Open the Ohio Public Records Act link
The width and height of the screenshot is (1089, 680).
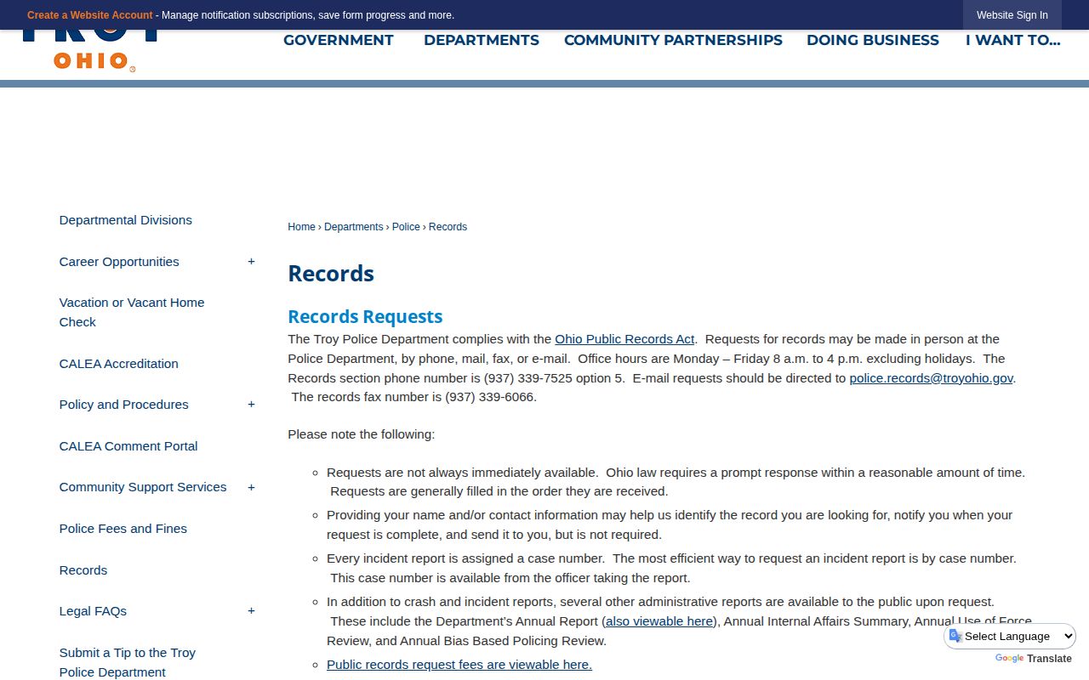click(624, 339)
